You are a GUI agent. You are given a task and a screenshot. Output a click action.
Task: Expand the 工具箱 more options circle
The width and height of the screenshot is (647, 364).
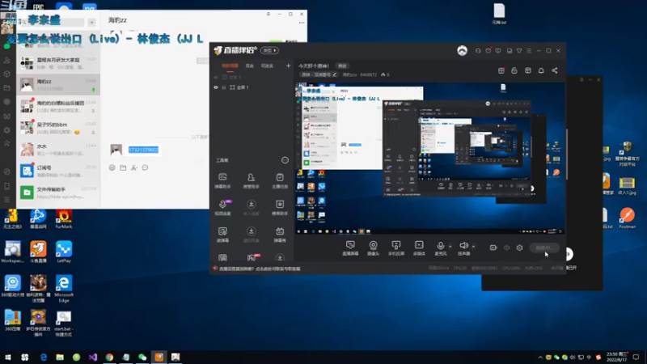point(285,160)
